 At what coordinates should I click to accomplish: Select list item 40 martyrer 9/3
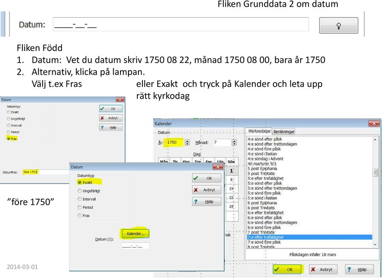262,164
